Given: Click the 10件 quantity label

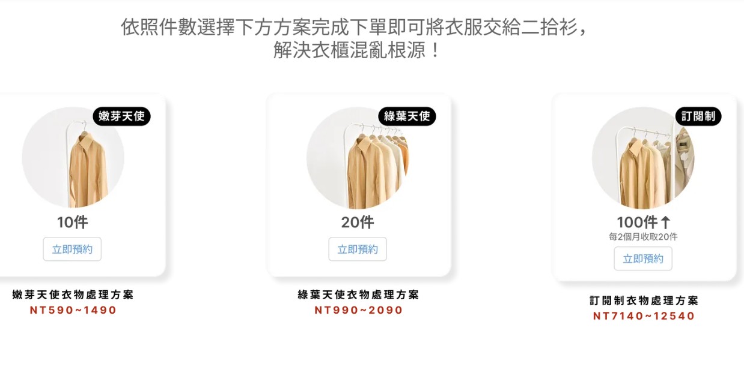Looking at the screenshot, I should coord(72,222).
